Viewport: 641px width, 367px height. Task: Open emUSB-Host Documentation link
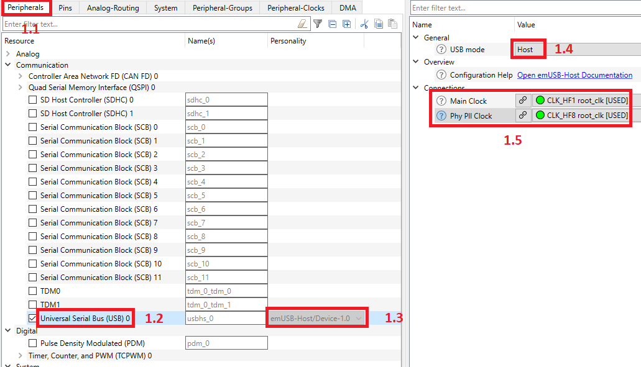click(x=574, y=75)
